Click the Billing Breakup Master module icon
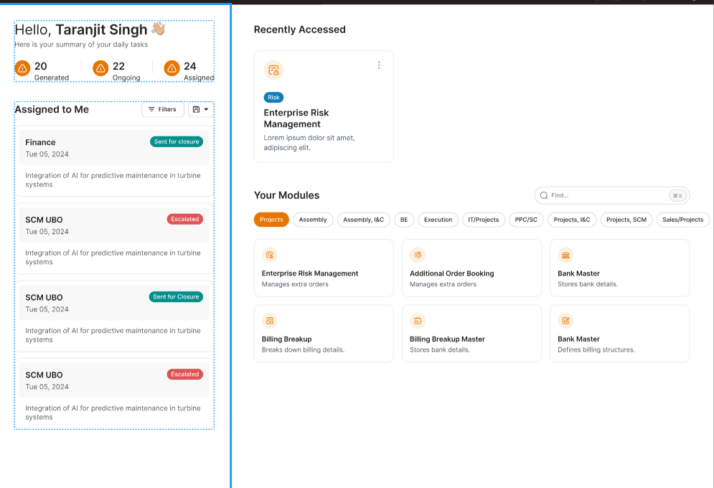This screenshot has height=488, width=714. tap(418, 321)
